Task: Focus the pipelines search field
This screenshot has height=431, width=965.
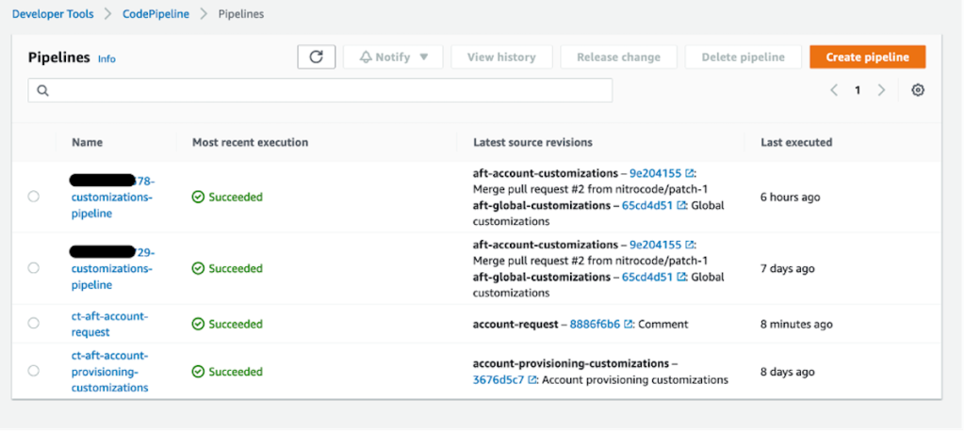Action: click(320, 90)
